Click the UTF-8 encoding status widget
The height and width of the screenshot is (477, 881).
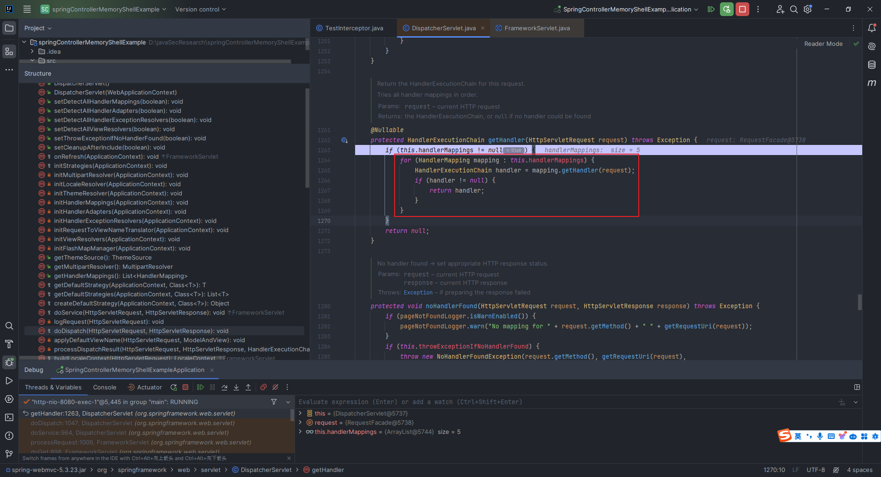click(x=815, y=470)
